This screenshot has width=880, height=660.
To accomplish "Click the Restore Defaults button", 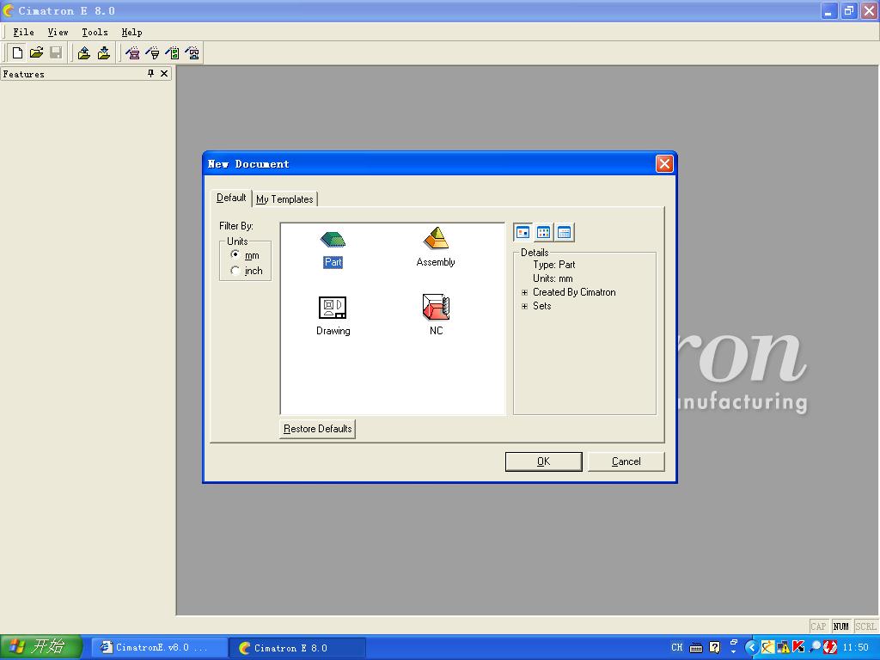I will pyautogui.click(x=318, y=429).
